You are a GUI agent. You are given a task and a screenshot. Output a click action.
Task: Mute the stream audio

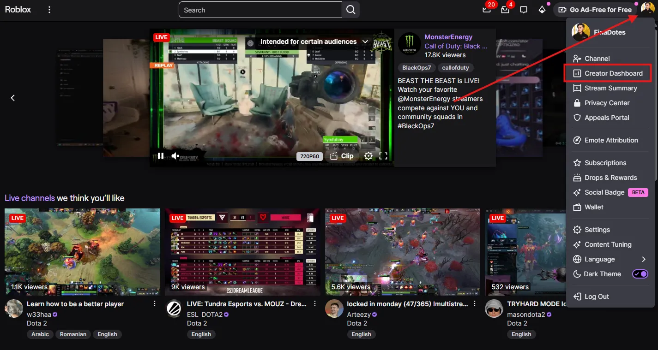point(175,156)
